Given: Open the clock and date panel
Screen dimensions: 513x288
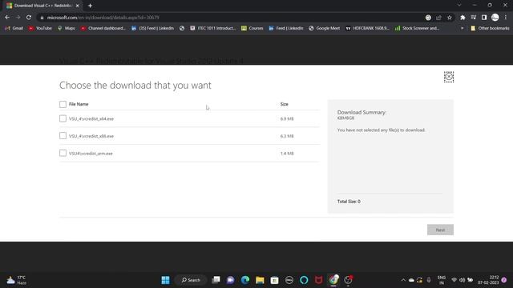Looking at the screenshot, I should tap(488, 280).
